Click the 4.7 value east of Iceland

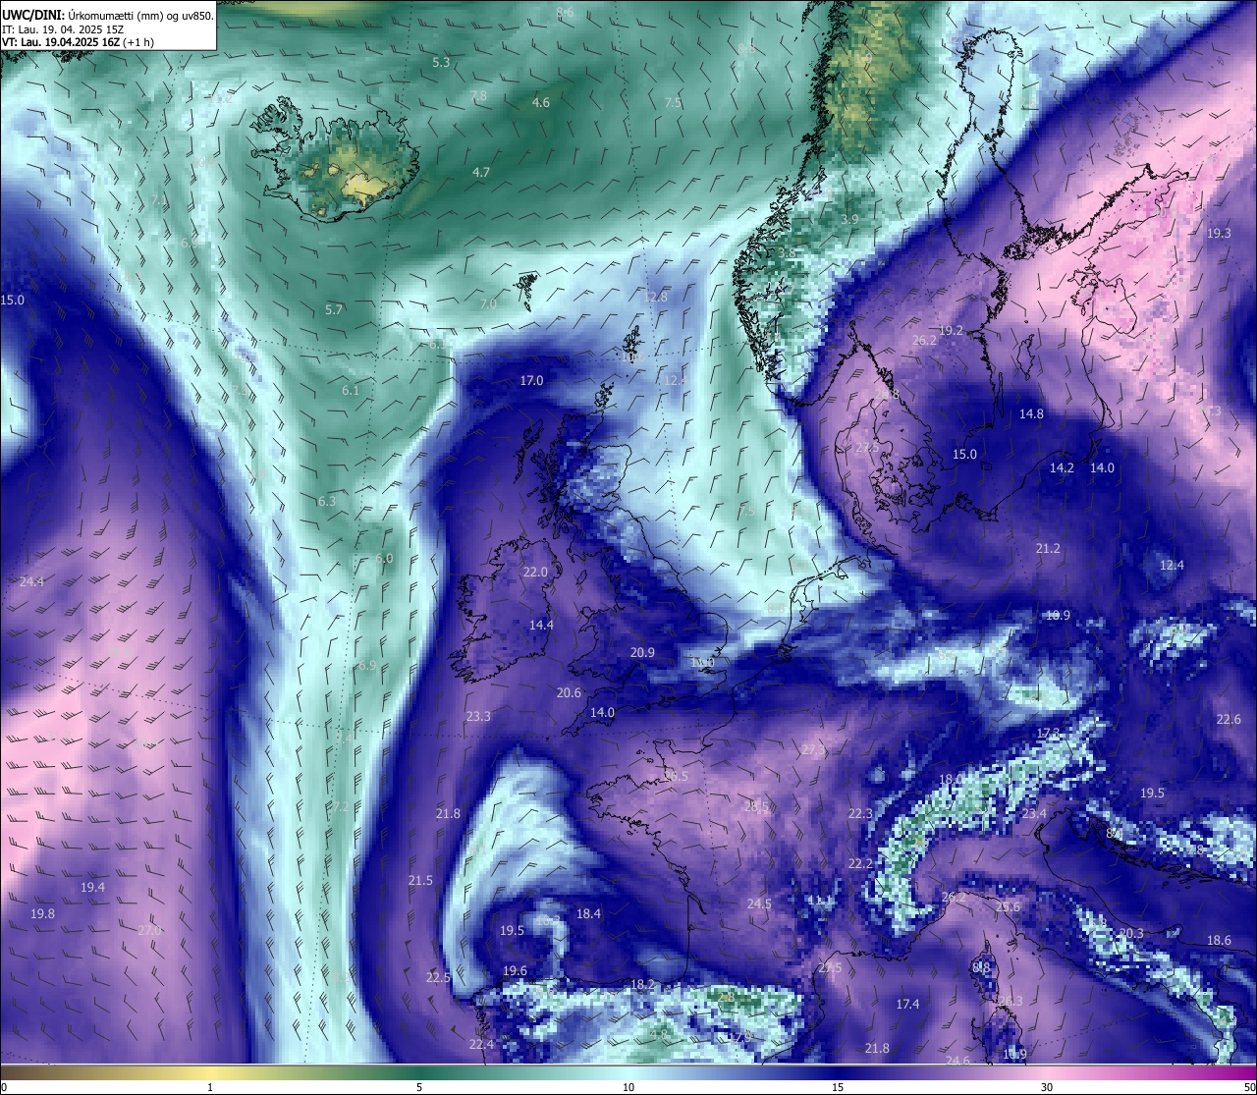click(481, 173)
